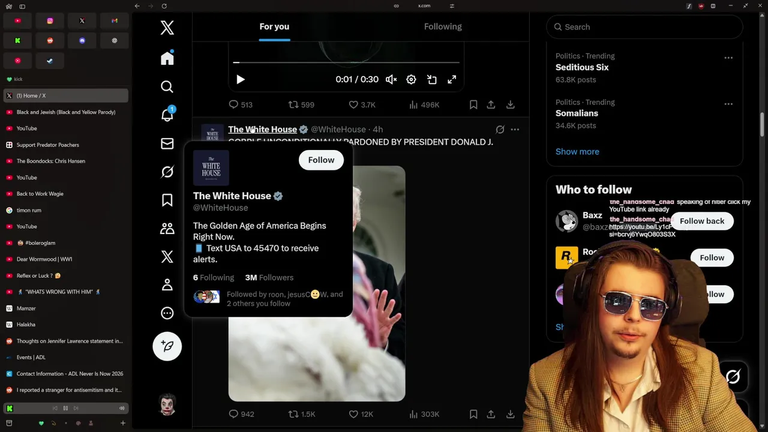Follow back the Baxz account

tap(702, 221)
